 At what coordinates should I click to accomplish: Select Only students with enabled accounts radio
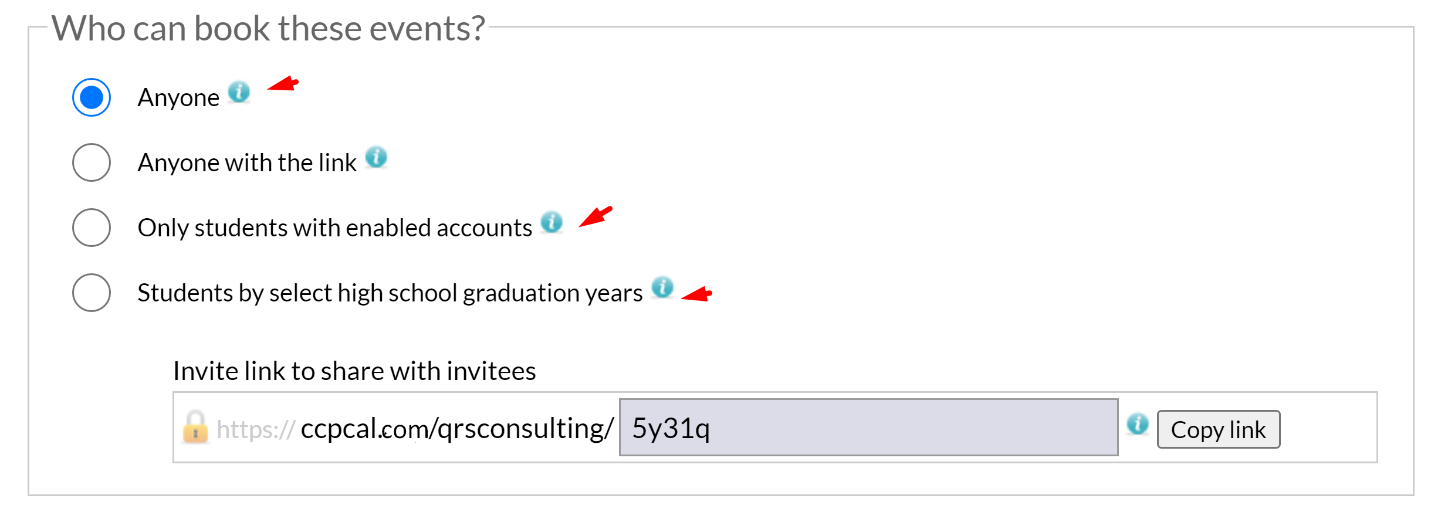tap(92, 228)
